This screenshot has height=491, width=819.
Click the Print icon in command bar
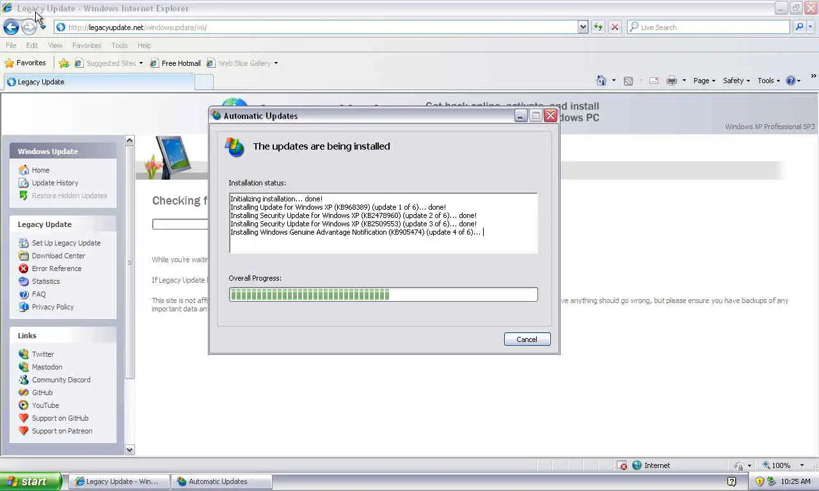click(671, 81)
